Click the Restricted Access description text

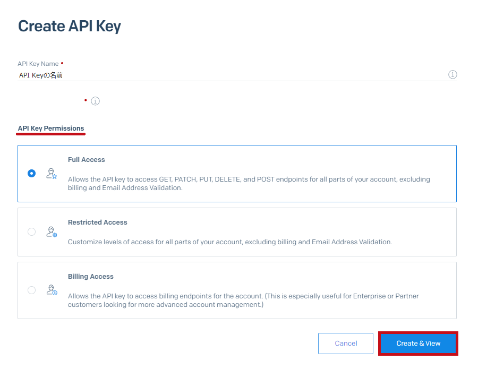click(x=230, y=242)
